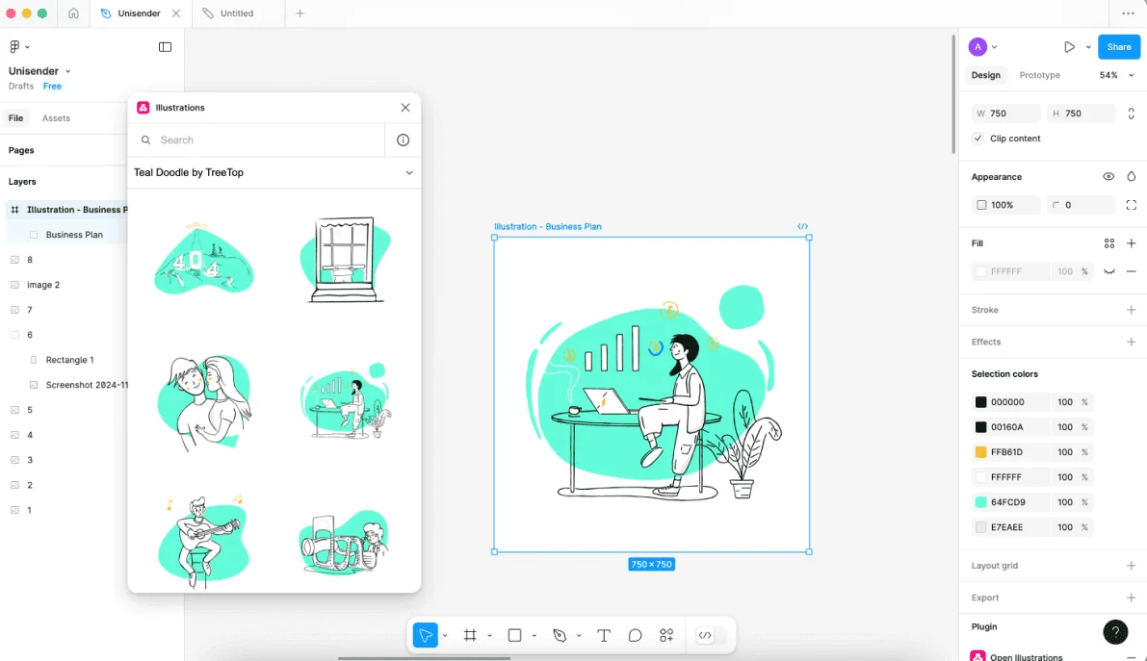Switch to the Assets tab
This screenshot has height=661, width=1147.
(x=56, y=118)
